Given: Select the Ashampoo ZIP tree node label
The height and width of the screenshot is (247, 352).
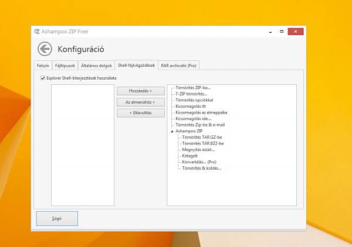Looking at the screenshot, I should 189,131.
